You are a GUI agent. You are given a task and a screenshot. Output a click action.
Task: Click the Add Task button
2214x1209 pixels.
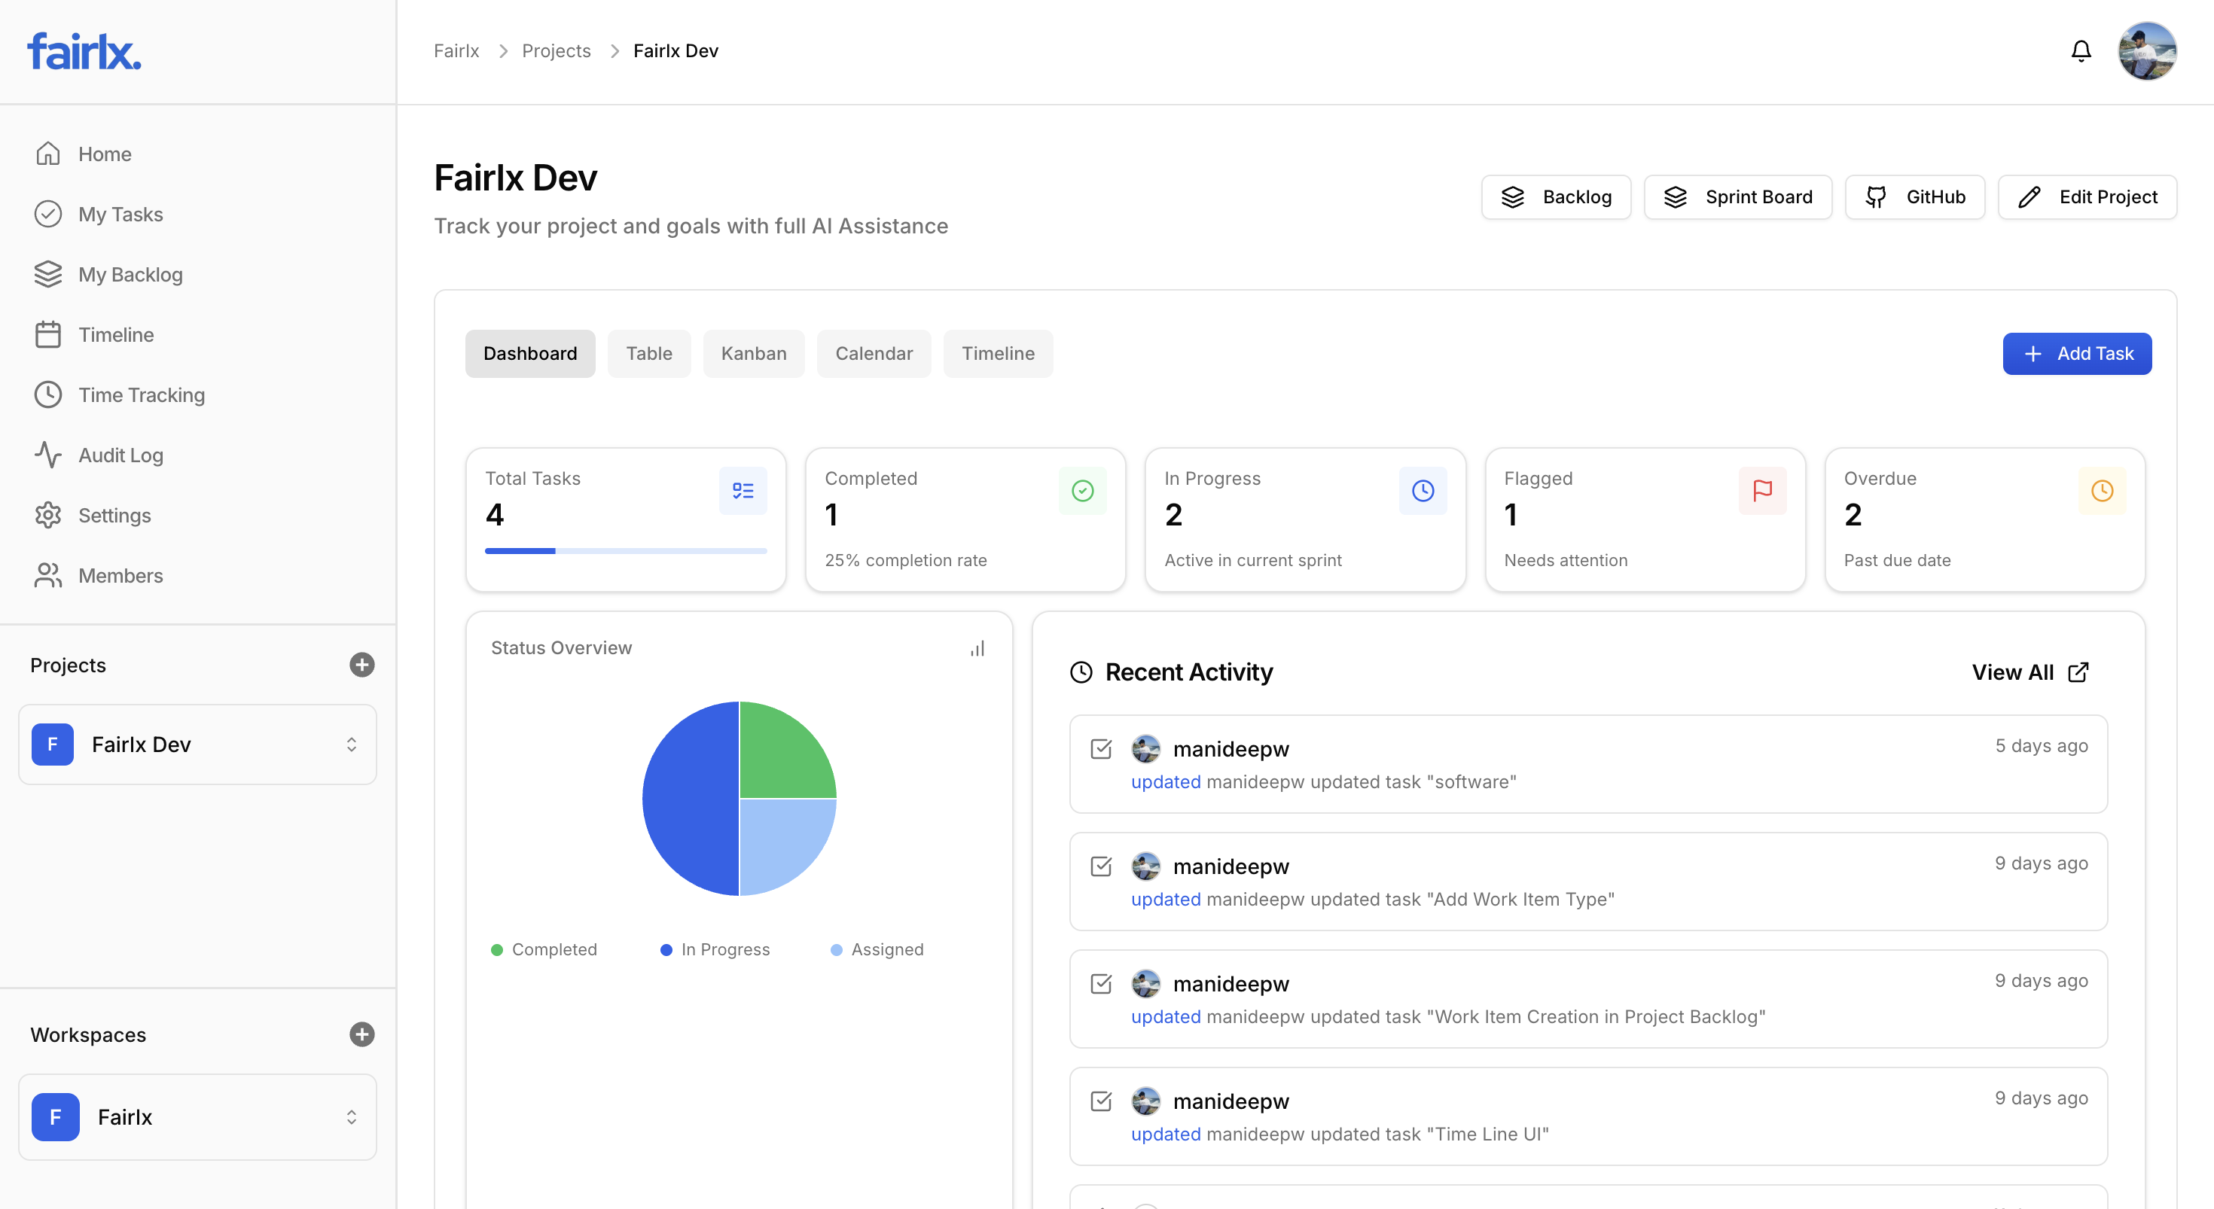[2076, 353]
